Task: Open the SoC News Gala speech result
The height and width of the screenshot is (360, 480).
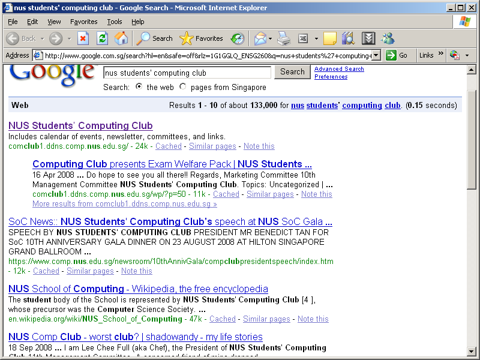Action: coord(170,221)
